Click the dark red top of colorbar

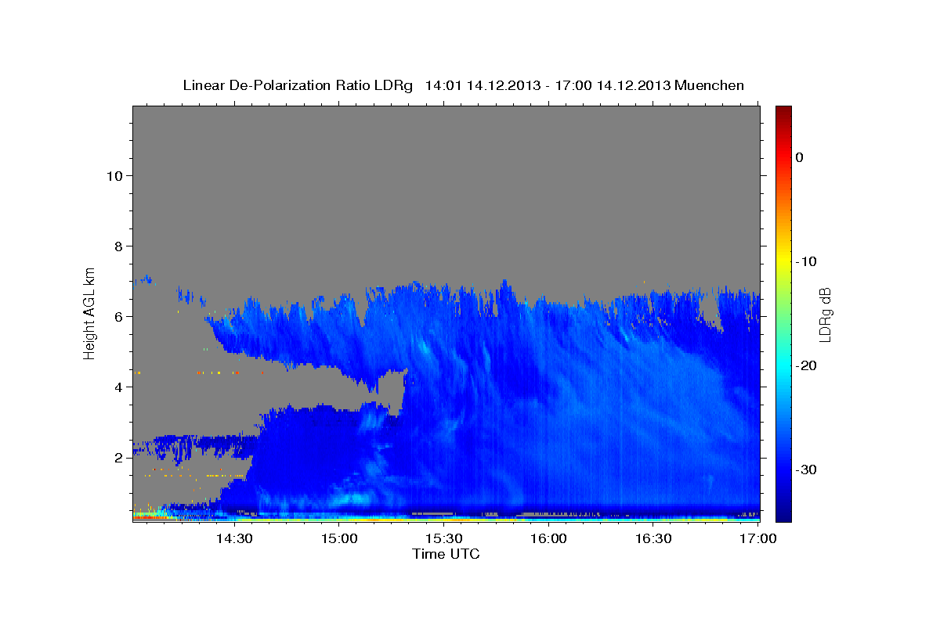coord(783,112)
